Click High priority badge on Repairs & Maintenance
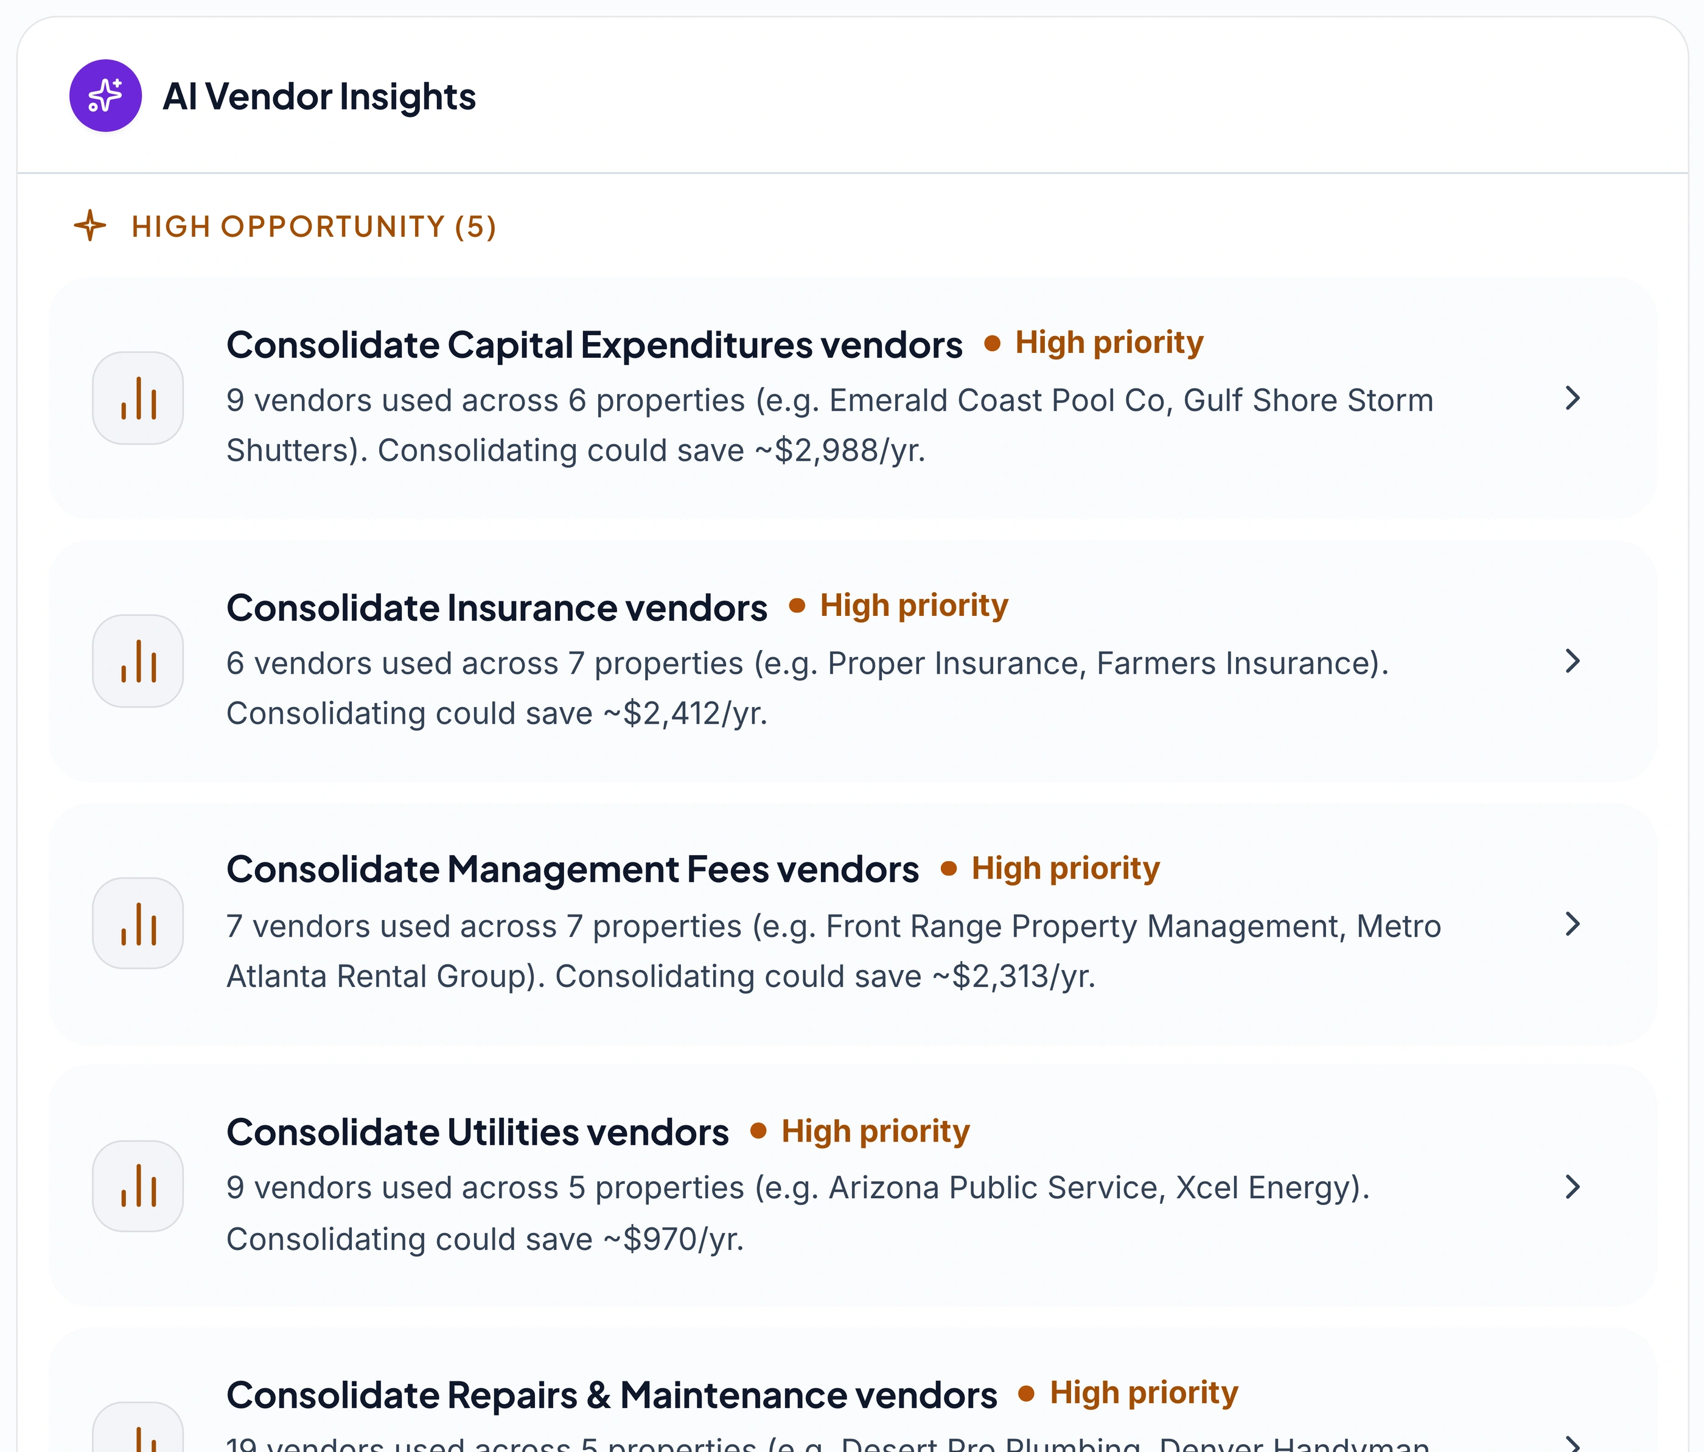This screenshot has height=1452, width=1704. [1128, 1393]
